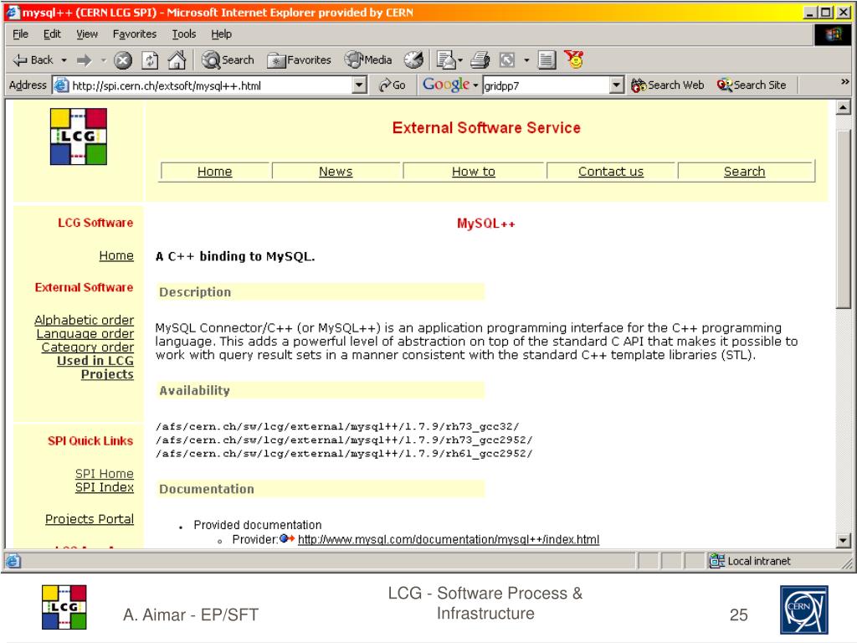Click the smiley face toolbar icon
This screenshot has height=643, width=857.
click(574, 59)
